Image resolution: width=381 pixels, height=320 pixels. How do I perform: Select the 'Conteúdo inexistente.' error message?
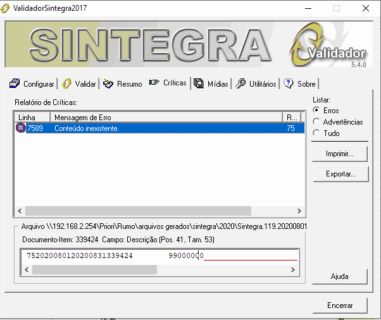click(87, 128)
